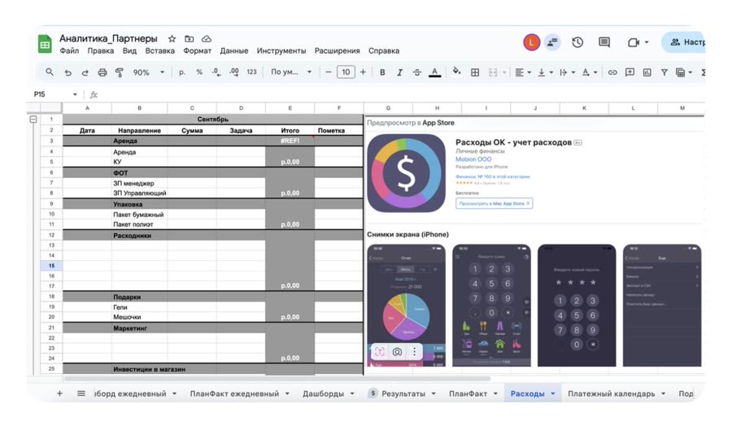Open the Вид menu
The height and width of the screenshot is (435, 732).
pos(129,51)
